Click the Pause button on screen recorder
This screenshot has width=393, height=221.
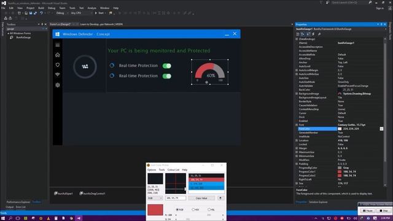tap(368, 211)
